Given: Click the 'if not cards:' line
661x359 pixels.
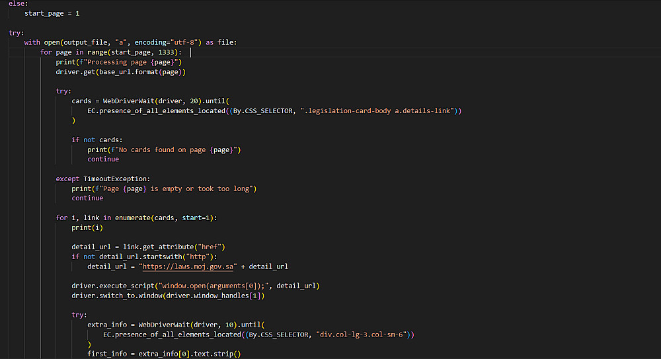Looking at the screenshot, I should point(97,140).
